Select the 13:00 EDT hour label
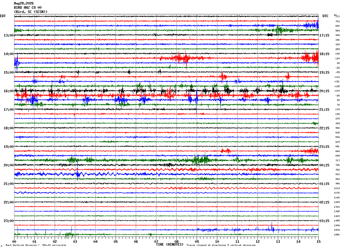 point(8,35)
